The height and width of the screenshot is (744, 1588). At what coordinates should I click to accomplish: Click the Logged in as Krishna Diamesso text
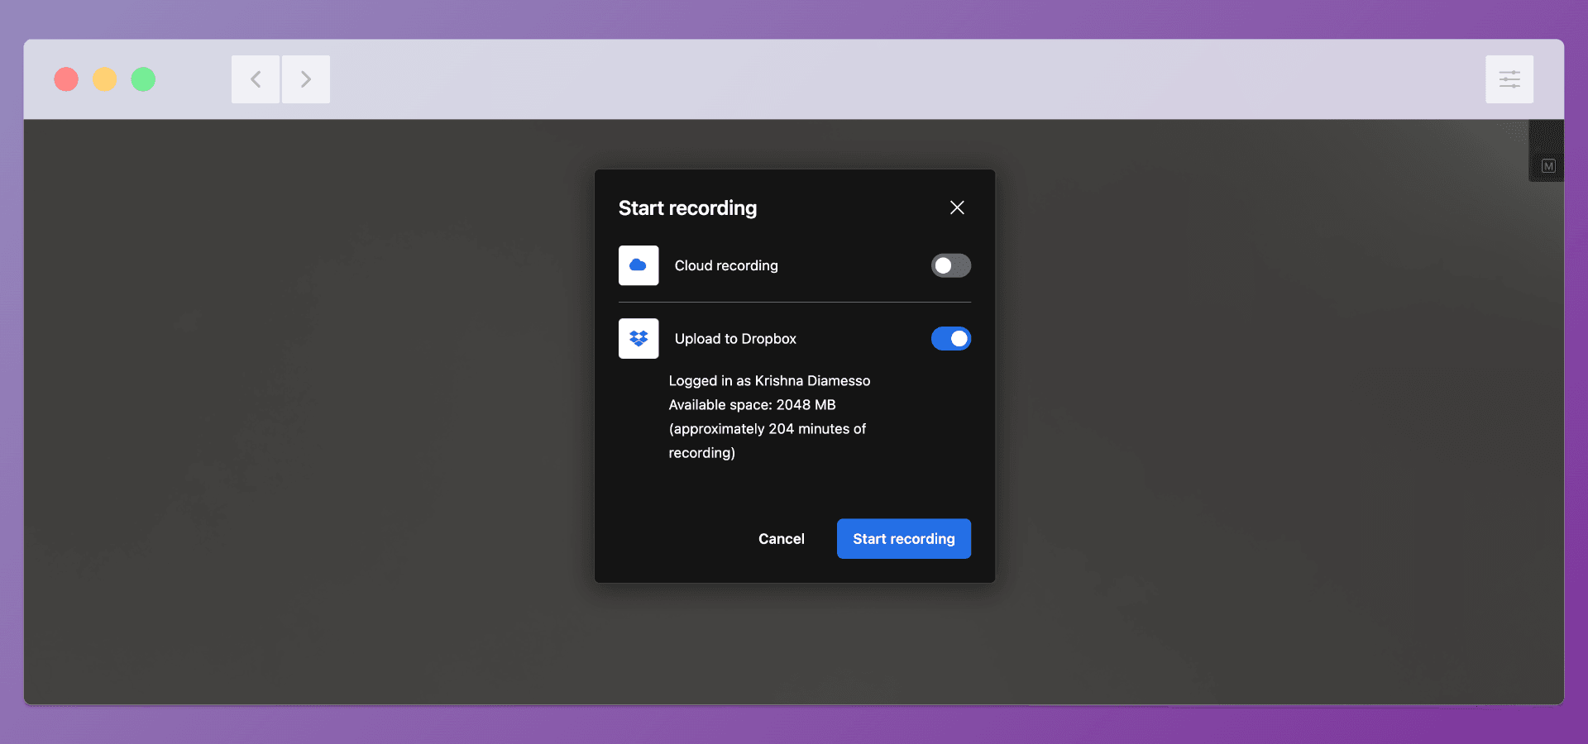click(768, 380)
